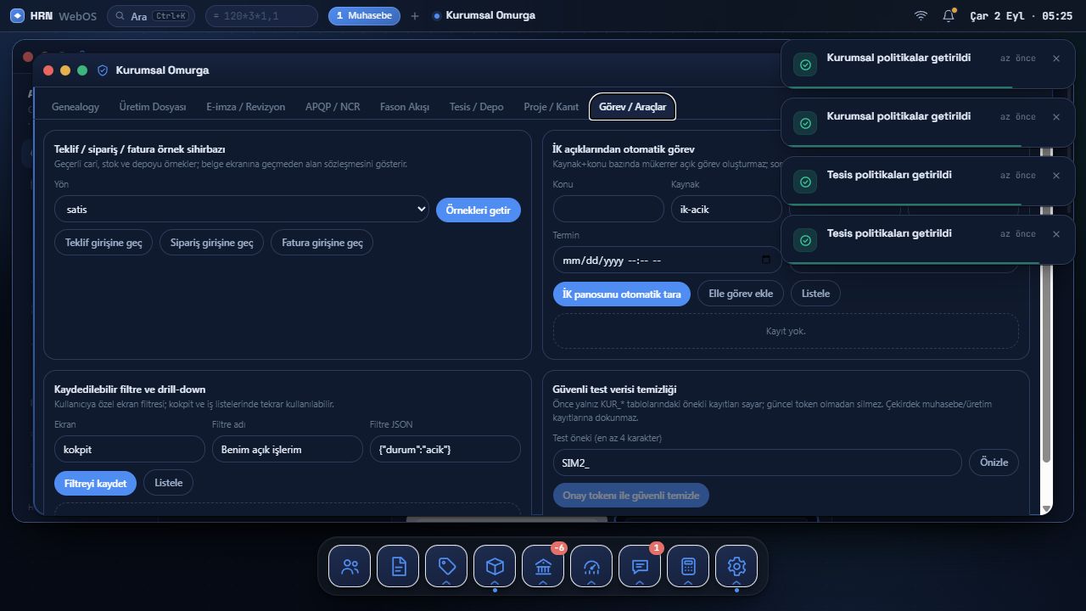Screen dimensions: 1086x611
Task: Open the document icon in the dock
Action: [398, 566]
